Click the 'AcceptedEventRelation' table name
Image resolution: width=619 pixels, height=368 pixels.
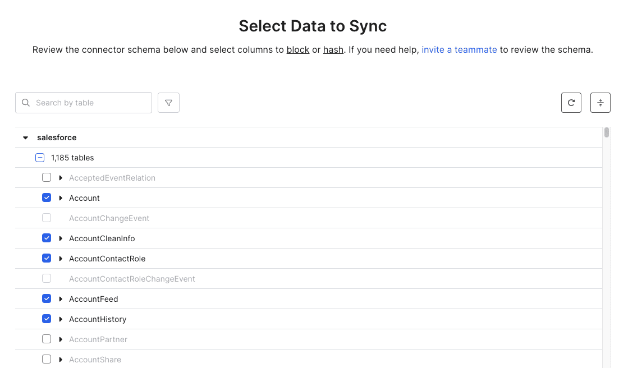point(112,178)
